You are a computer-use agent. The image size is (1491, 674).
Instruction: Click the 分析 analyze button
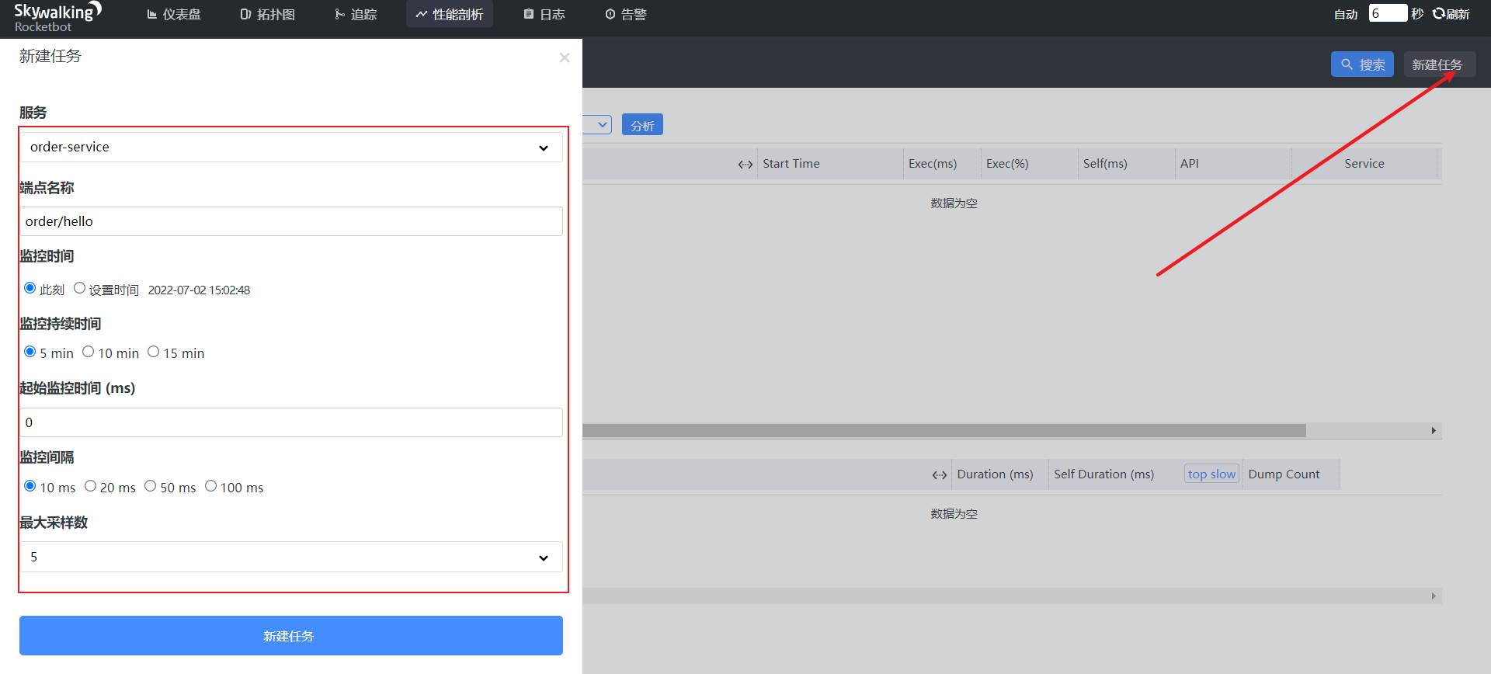tap(642, 125)
